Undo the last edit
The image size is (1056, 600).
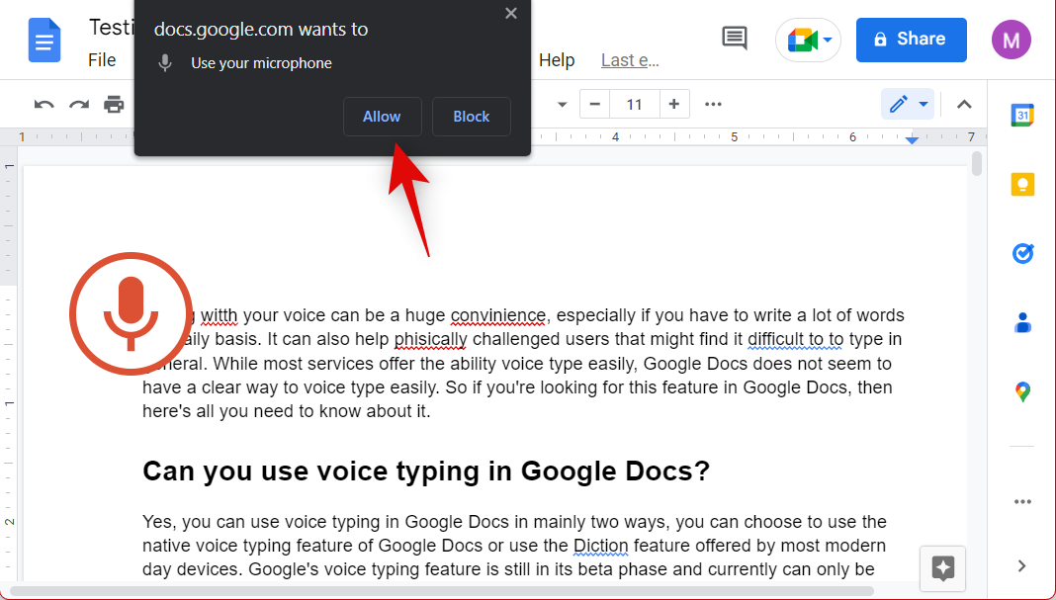pos(44,105)
